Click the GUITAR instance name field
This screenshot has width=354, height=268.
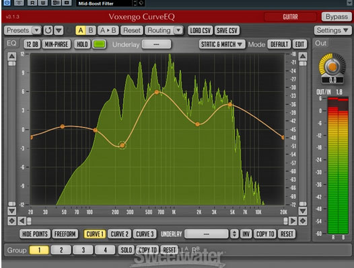[290, 17]
